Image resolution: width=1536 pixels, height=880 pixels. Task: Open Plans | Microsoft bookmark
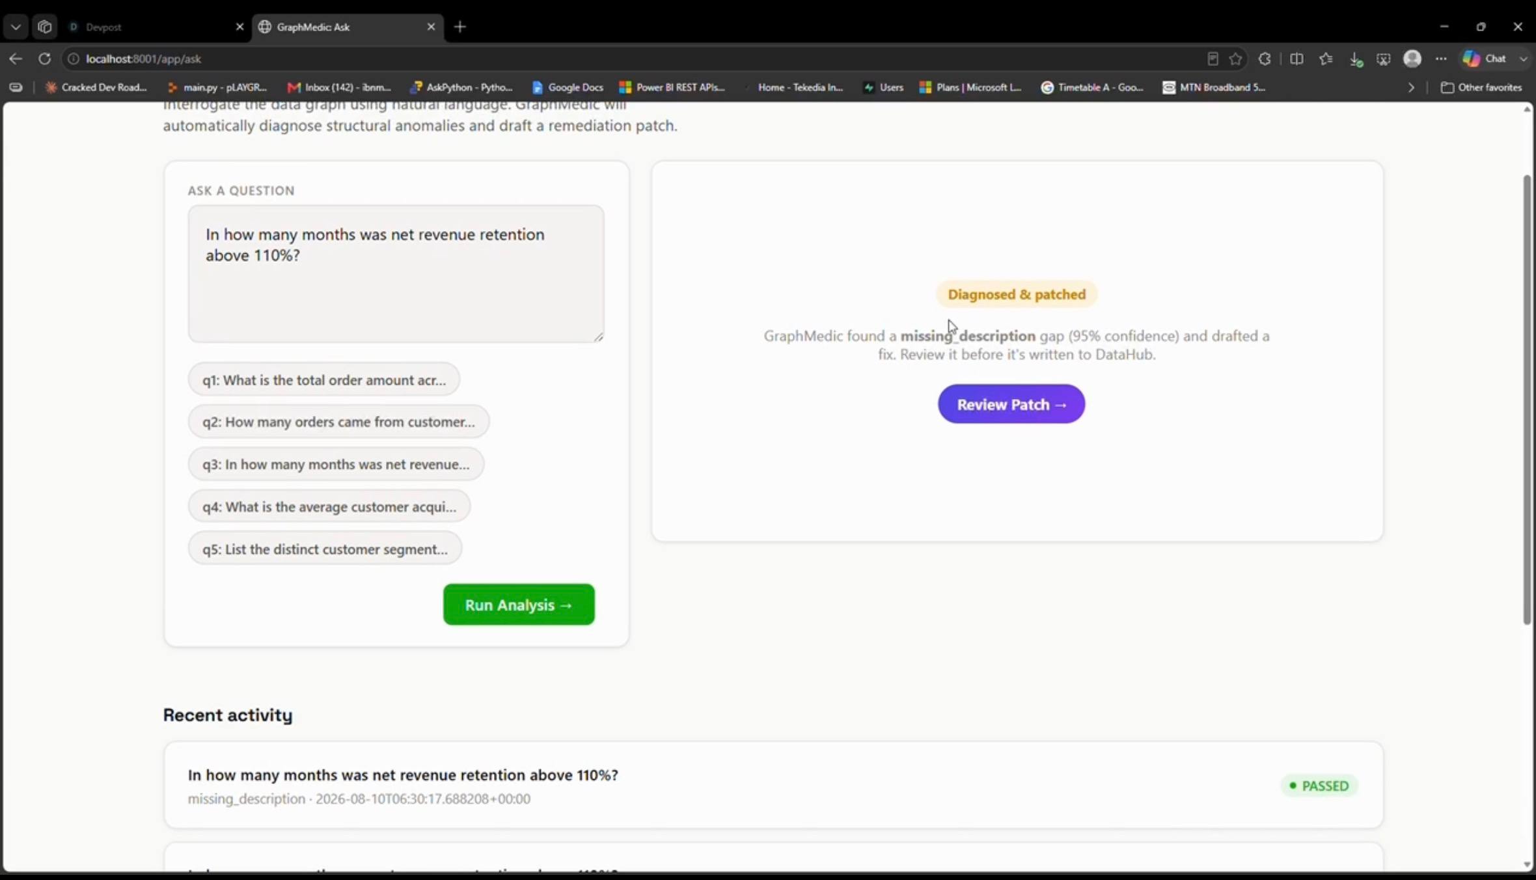(x=971, y=87)
